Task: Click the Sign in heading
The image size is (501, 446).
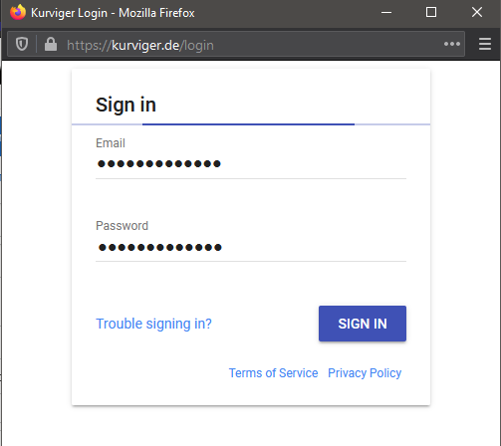Action: [125, 105]
